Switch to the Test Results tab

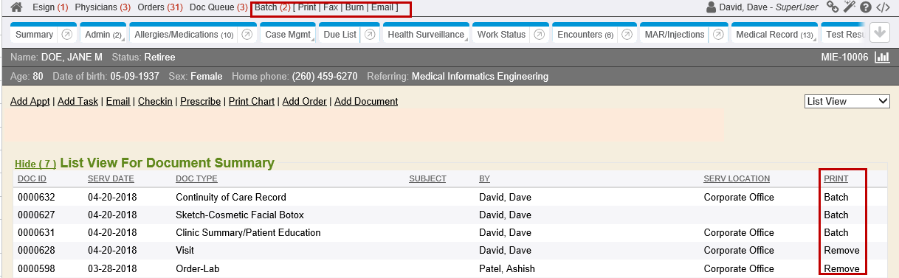click(844, 35)
